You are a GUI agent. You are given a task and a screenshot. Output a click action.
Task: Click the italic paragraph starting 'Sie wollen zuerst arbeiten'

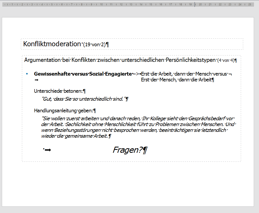(137, 127)
